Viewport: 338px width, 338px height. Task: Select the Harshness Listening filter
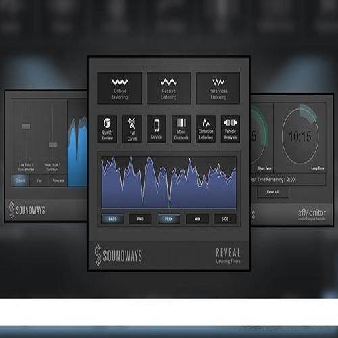coord(218,89)
